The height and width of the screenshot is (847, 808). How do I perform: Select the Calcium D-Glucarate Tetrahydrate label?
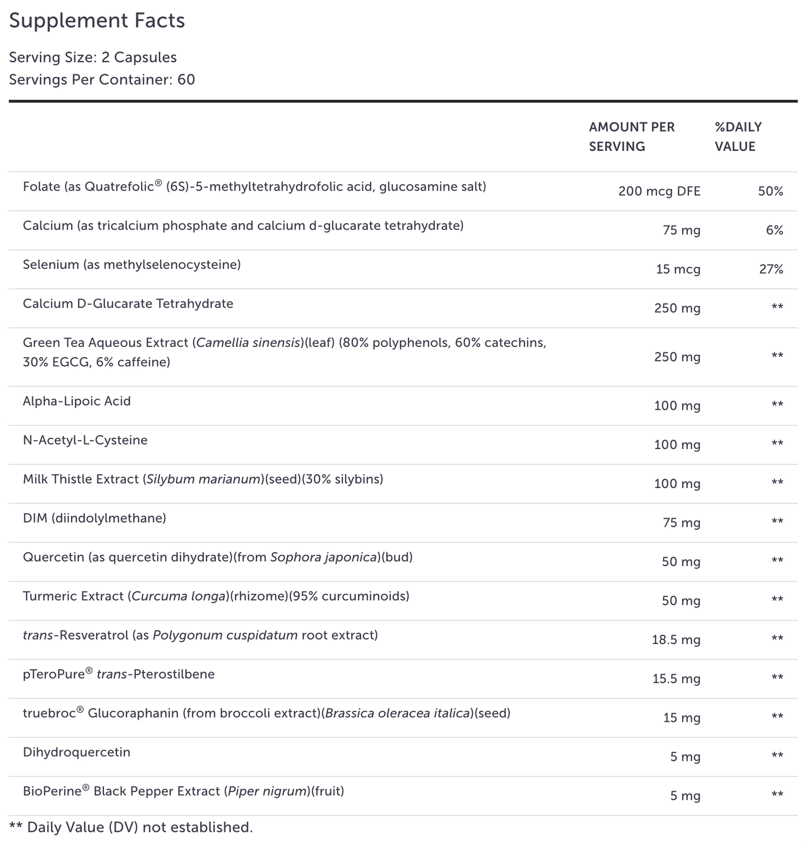pyautogui.click(x=128, y=304)
